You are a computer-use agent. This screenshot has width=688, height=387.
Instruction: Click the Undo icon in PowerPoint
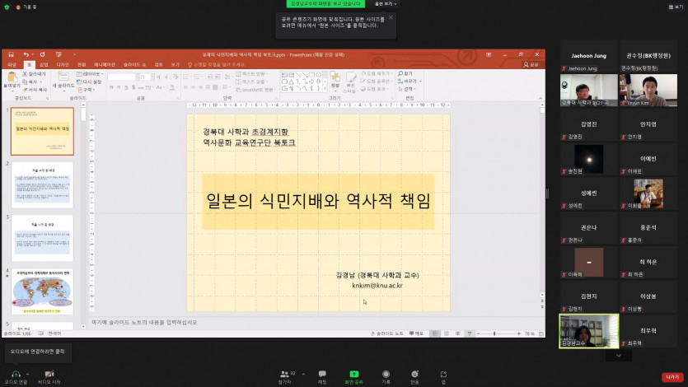tap(26, 54)
